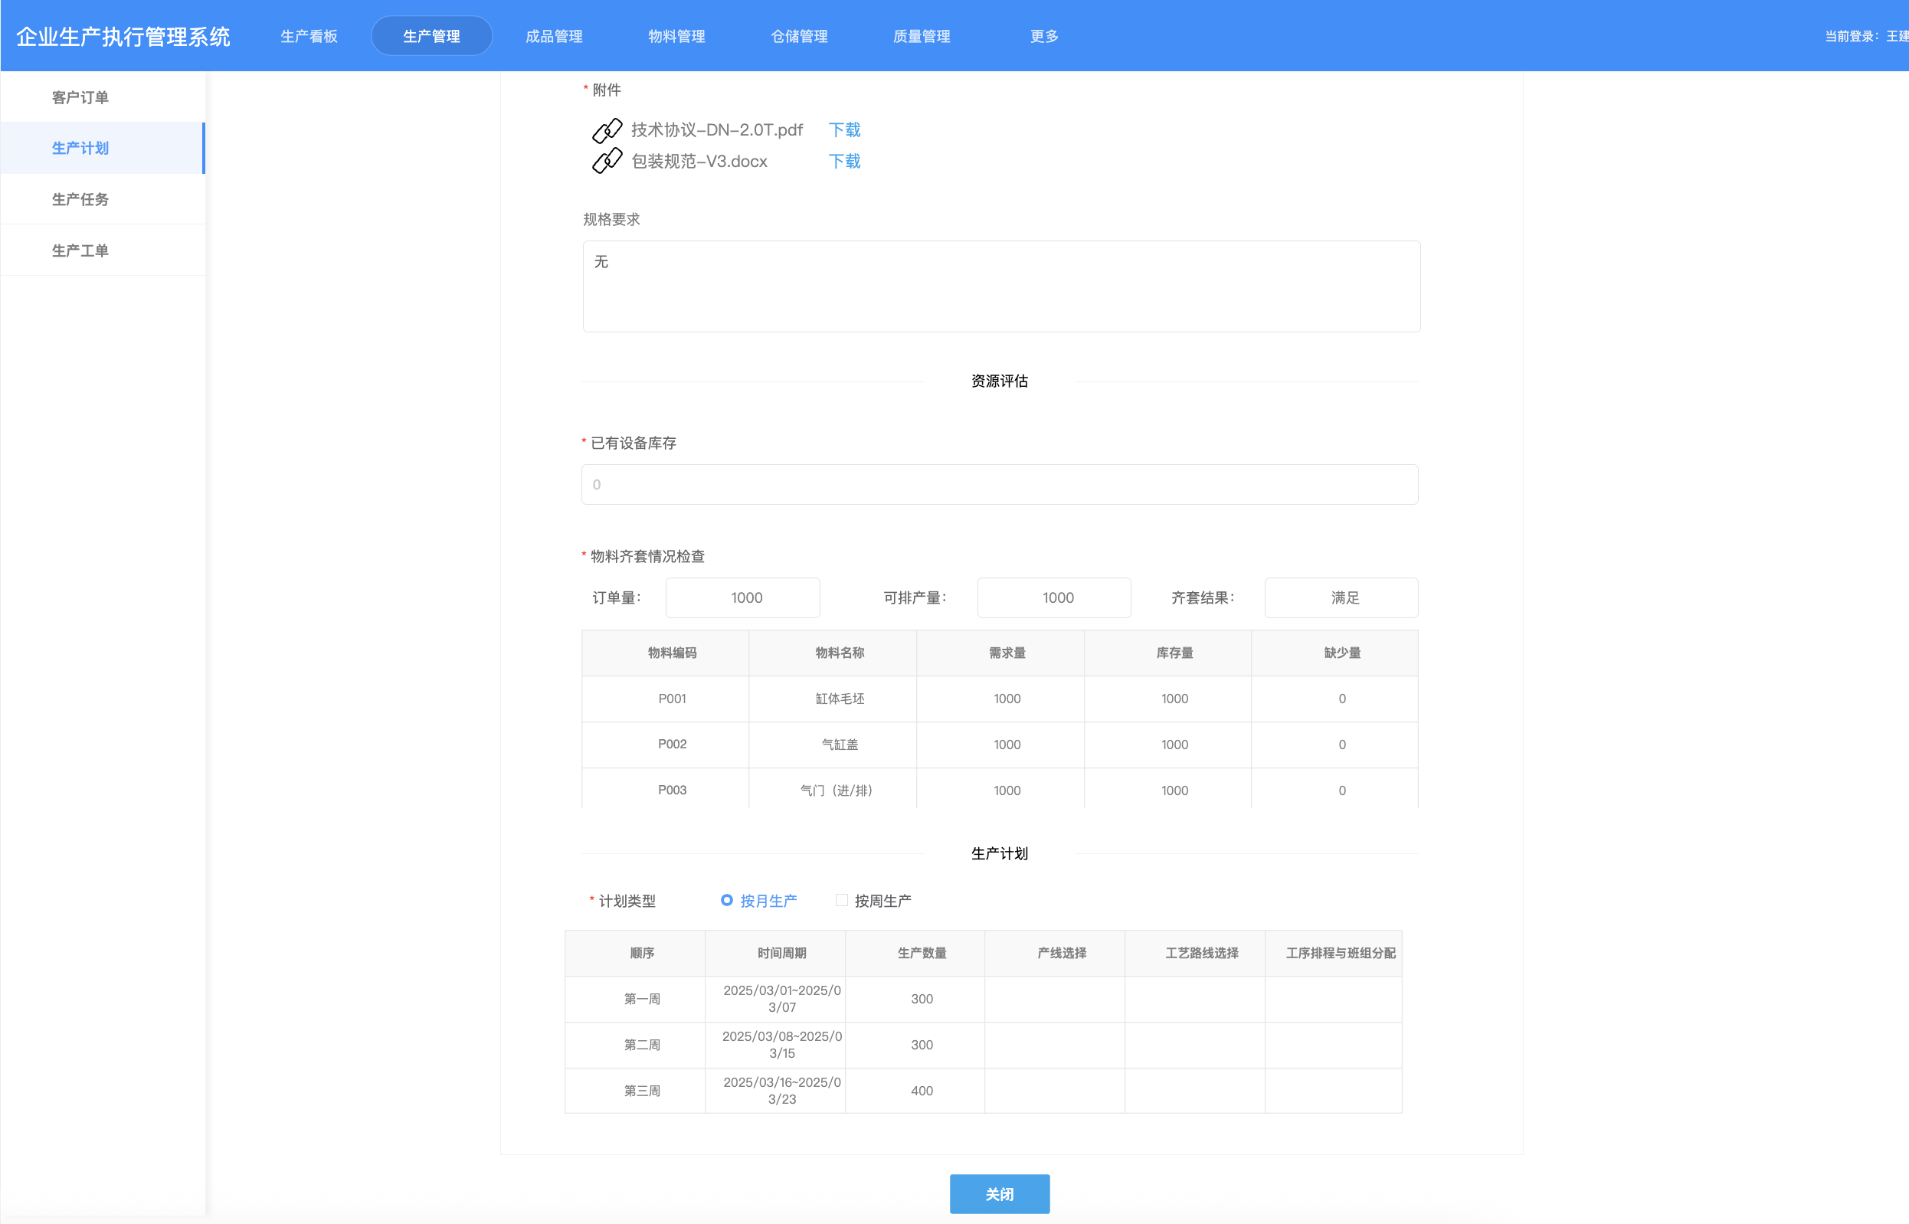Image resolution: width=1909 pixels, height=1224 pixels.
Task: Open 生产工单 sidebar entry
Action: click(80, 250)
